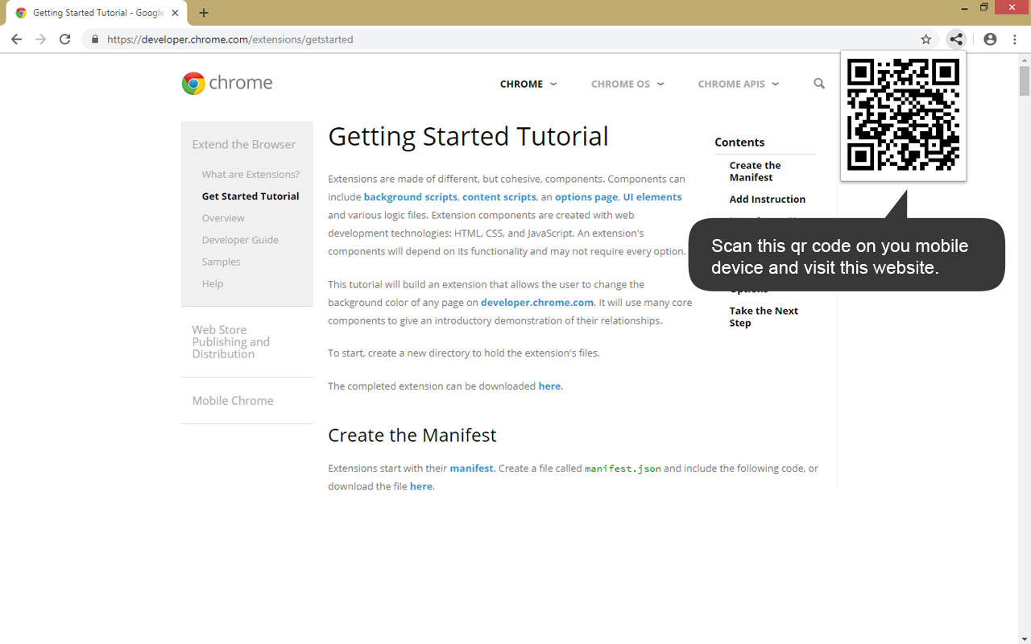Expand the CHROME dropdown menu

pos(528,84)
